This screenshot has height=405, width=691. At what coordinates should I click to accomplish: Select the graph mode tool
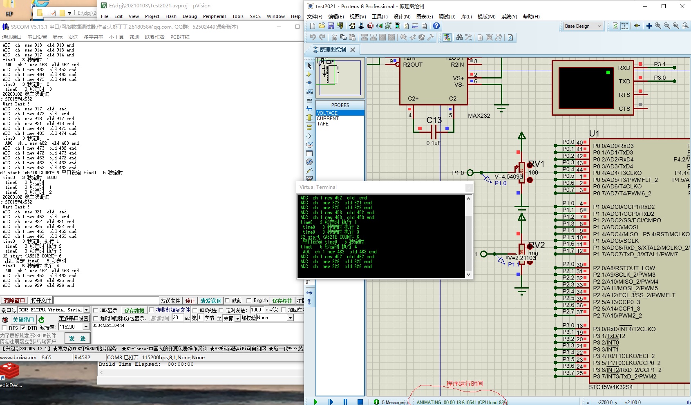coord(309,145)
